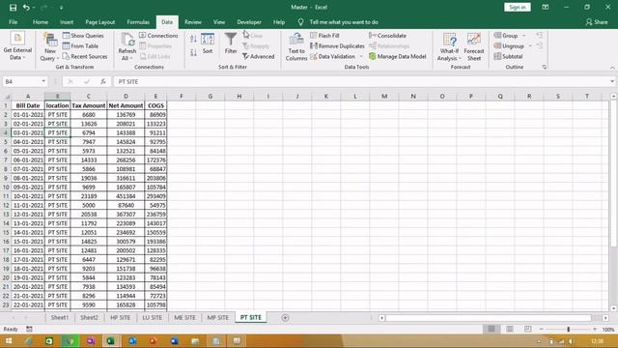Open Advanced filter options

[258, 56]
